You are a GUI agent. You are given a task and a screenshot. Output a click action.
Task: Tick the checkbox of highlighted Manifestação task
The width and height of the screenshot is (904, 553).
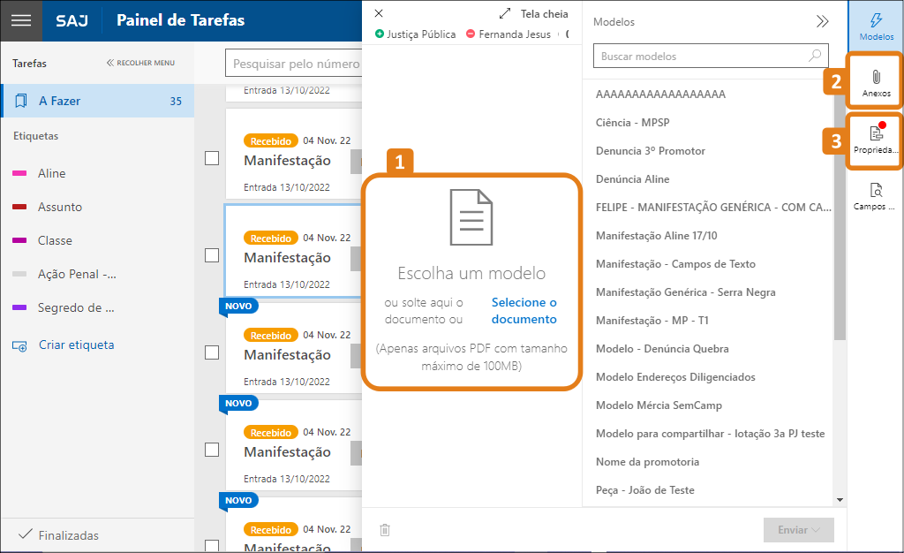212,255
